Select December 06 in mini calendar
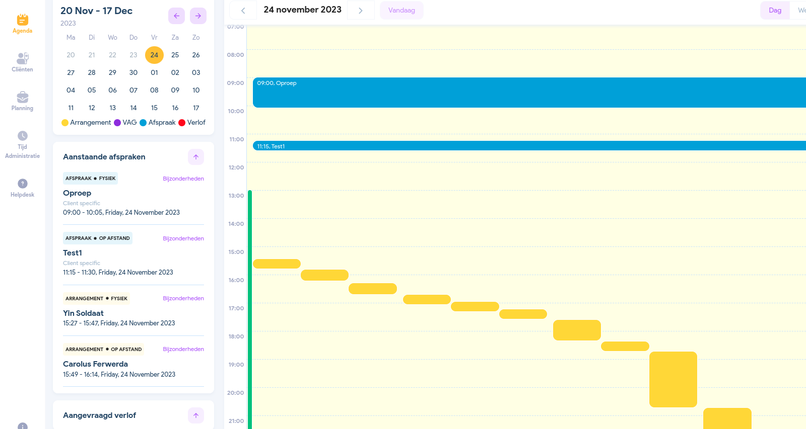The height and width of the screenshot is (429, 806). tap(112, 90)
